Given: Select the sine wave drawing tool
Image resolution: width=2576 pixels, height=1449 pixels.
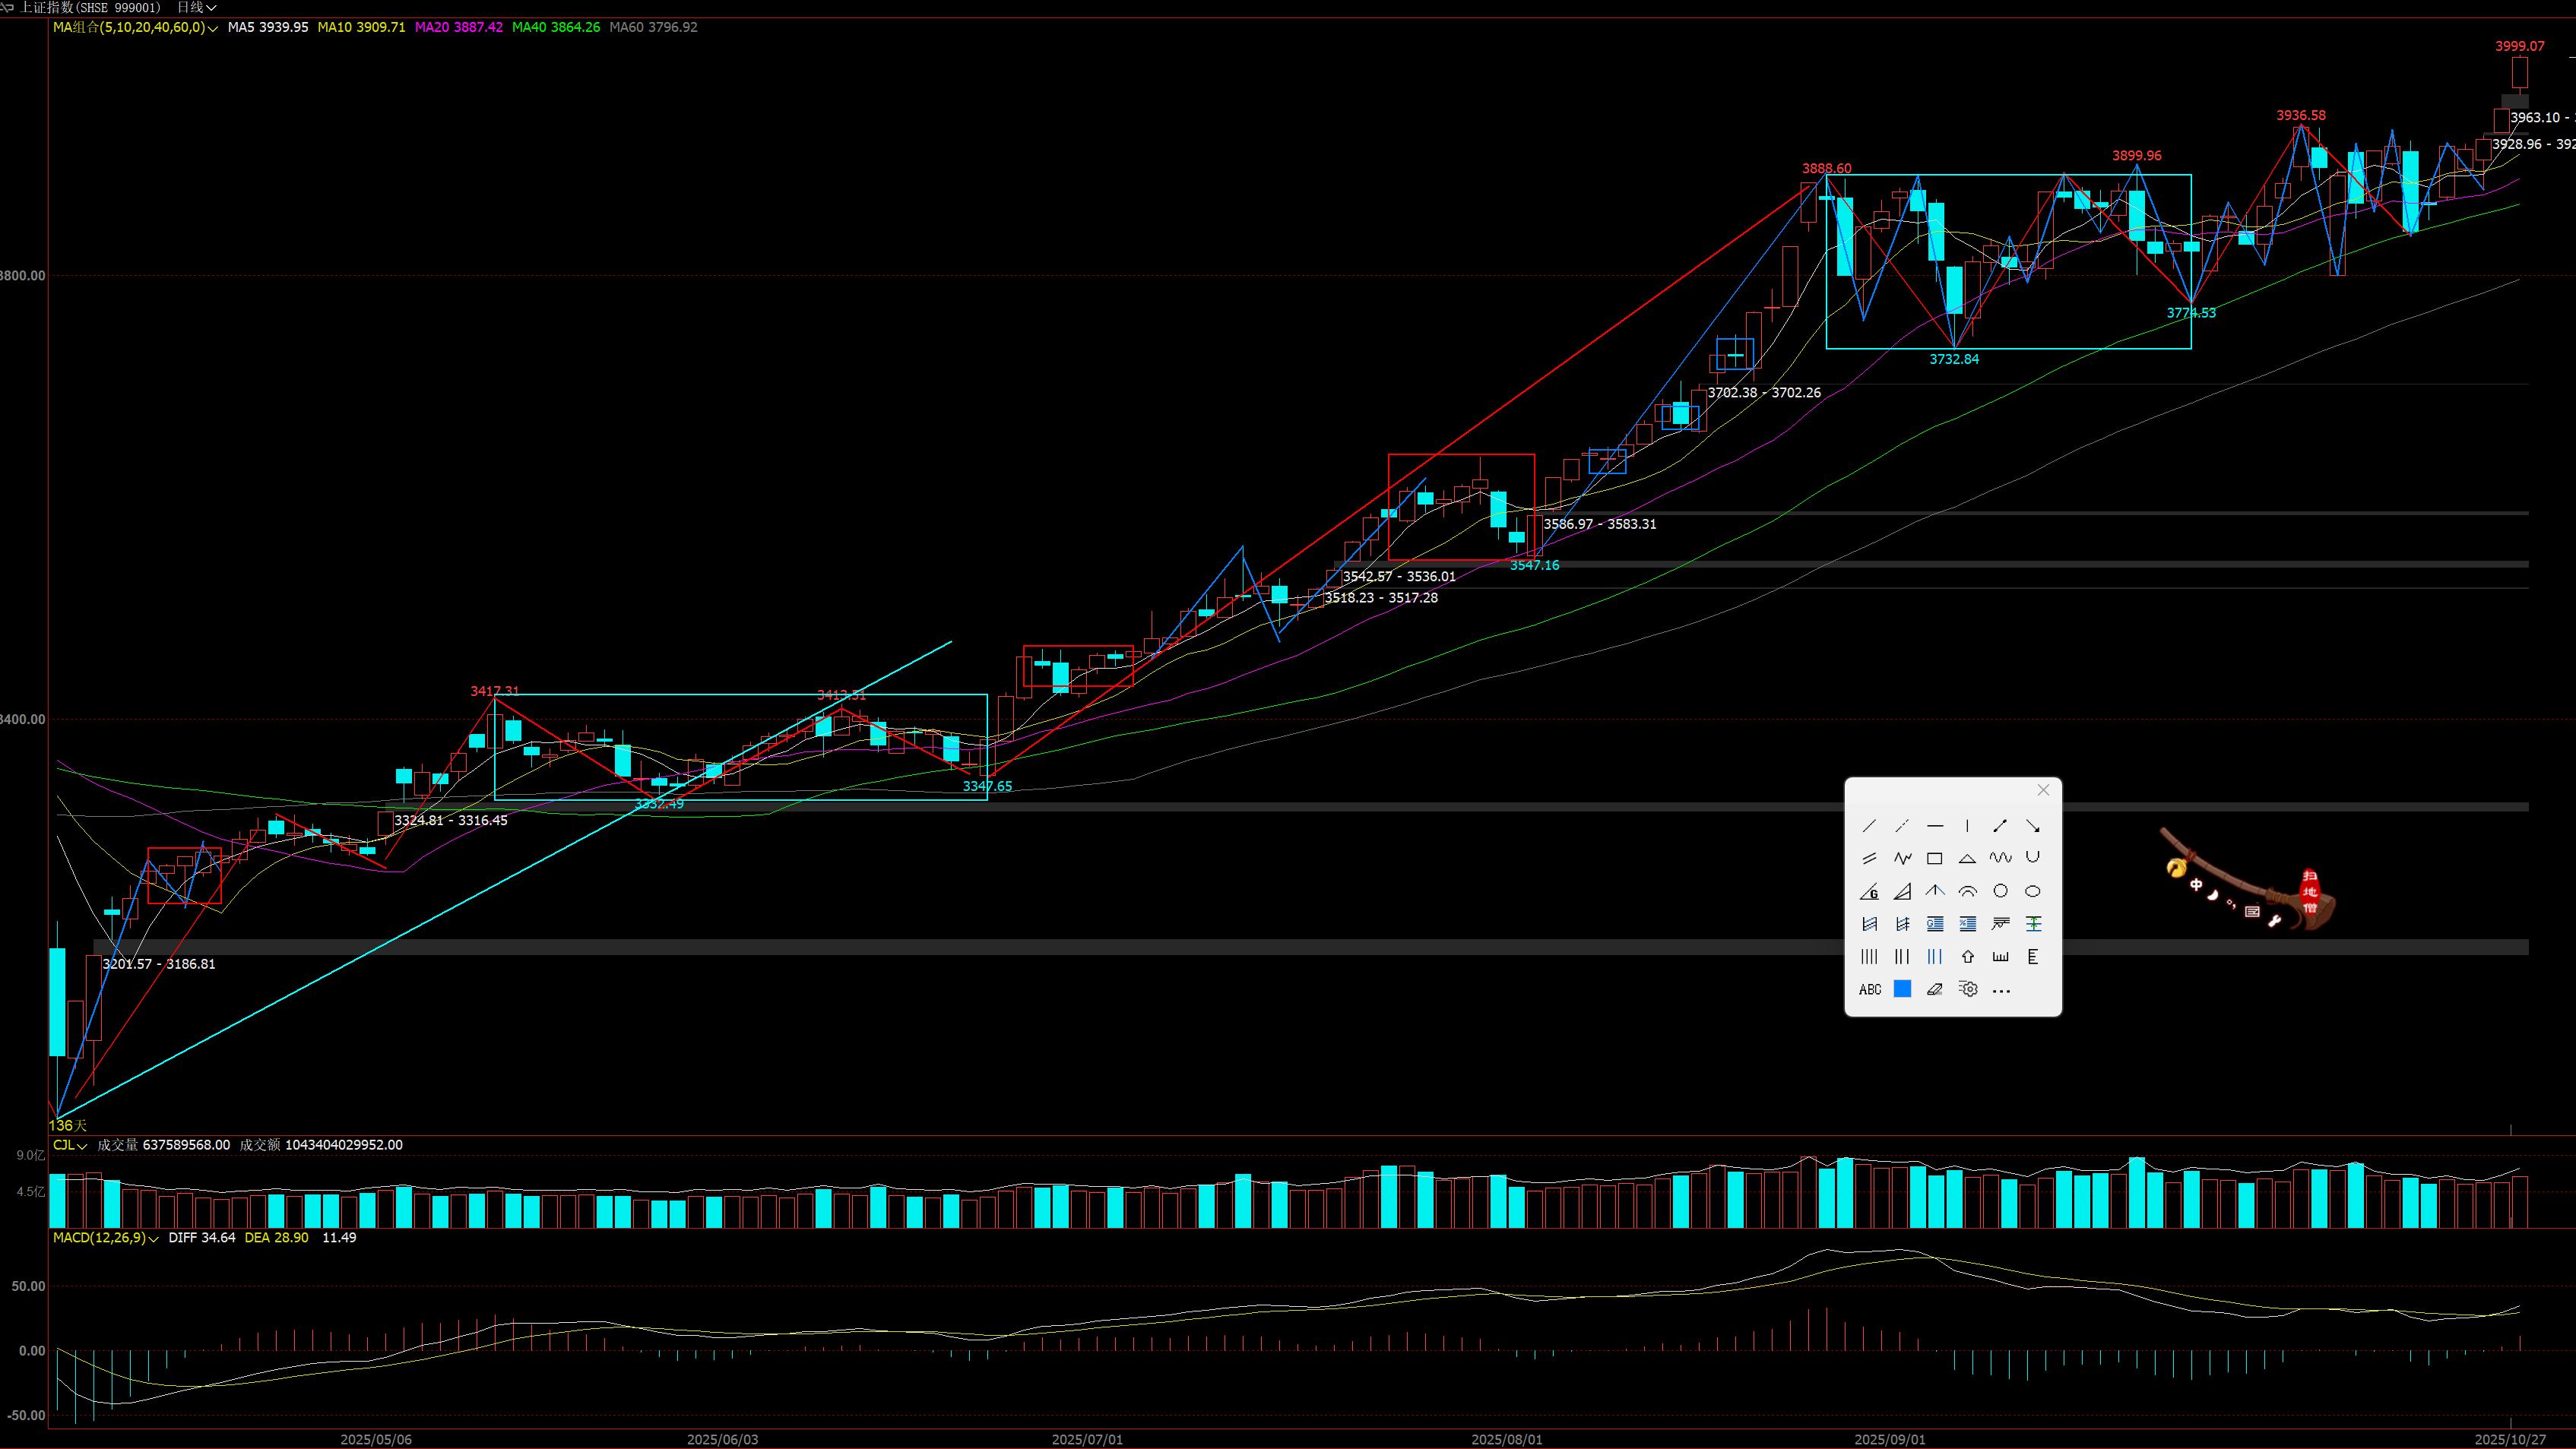Looking at the screenshot, I should (x=2000, y=859).
